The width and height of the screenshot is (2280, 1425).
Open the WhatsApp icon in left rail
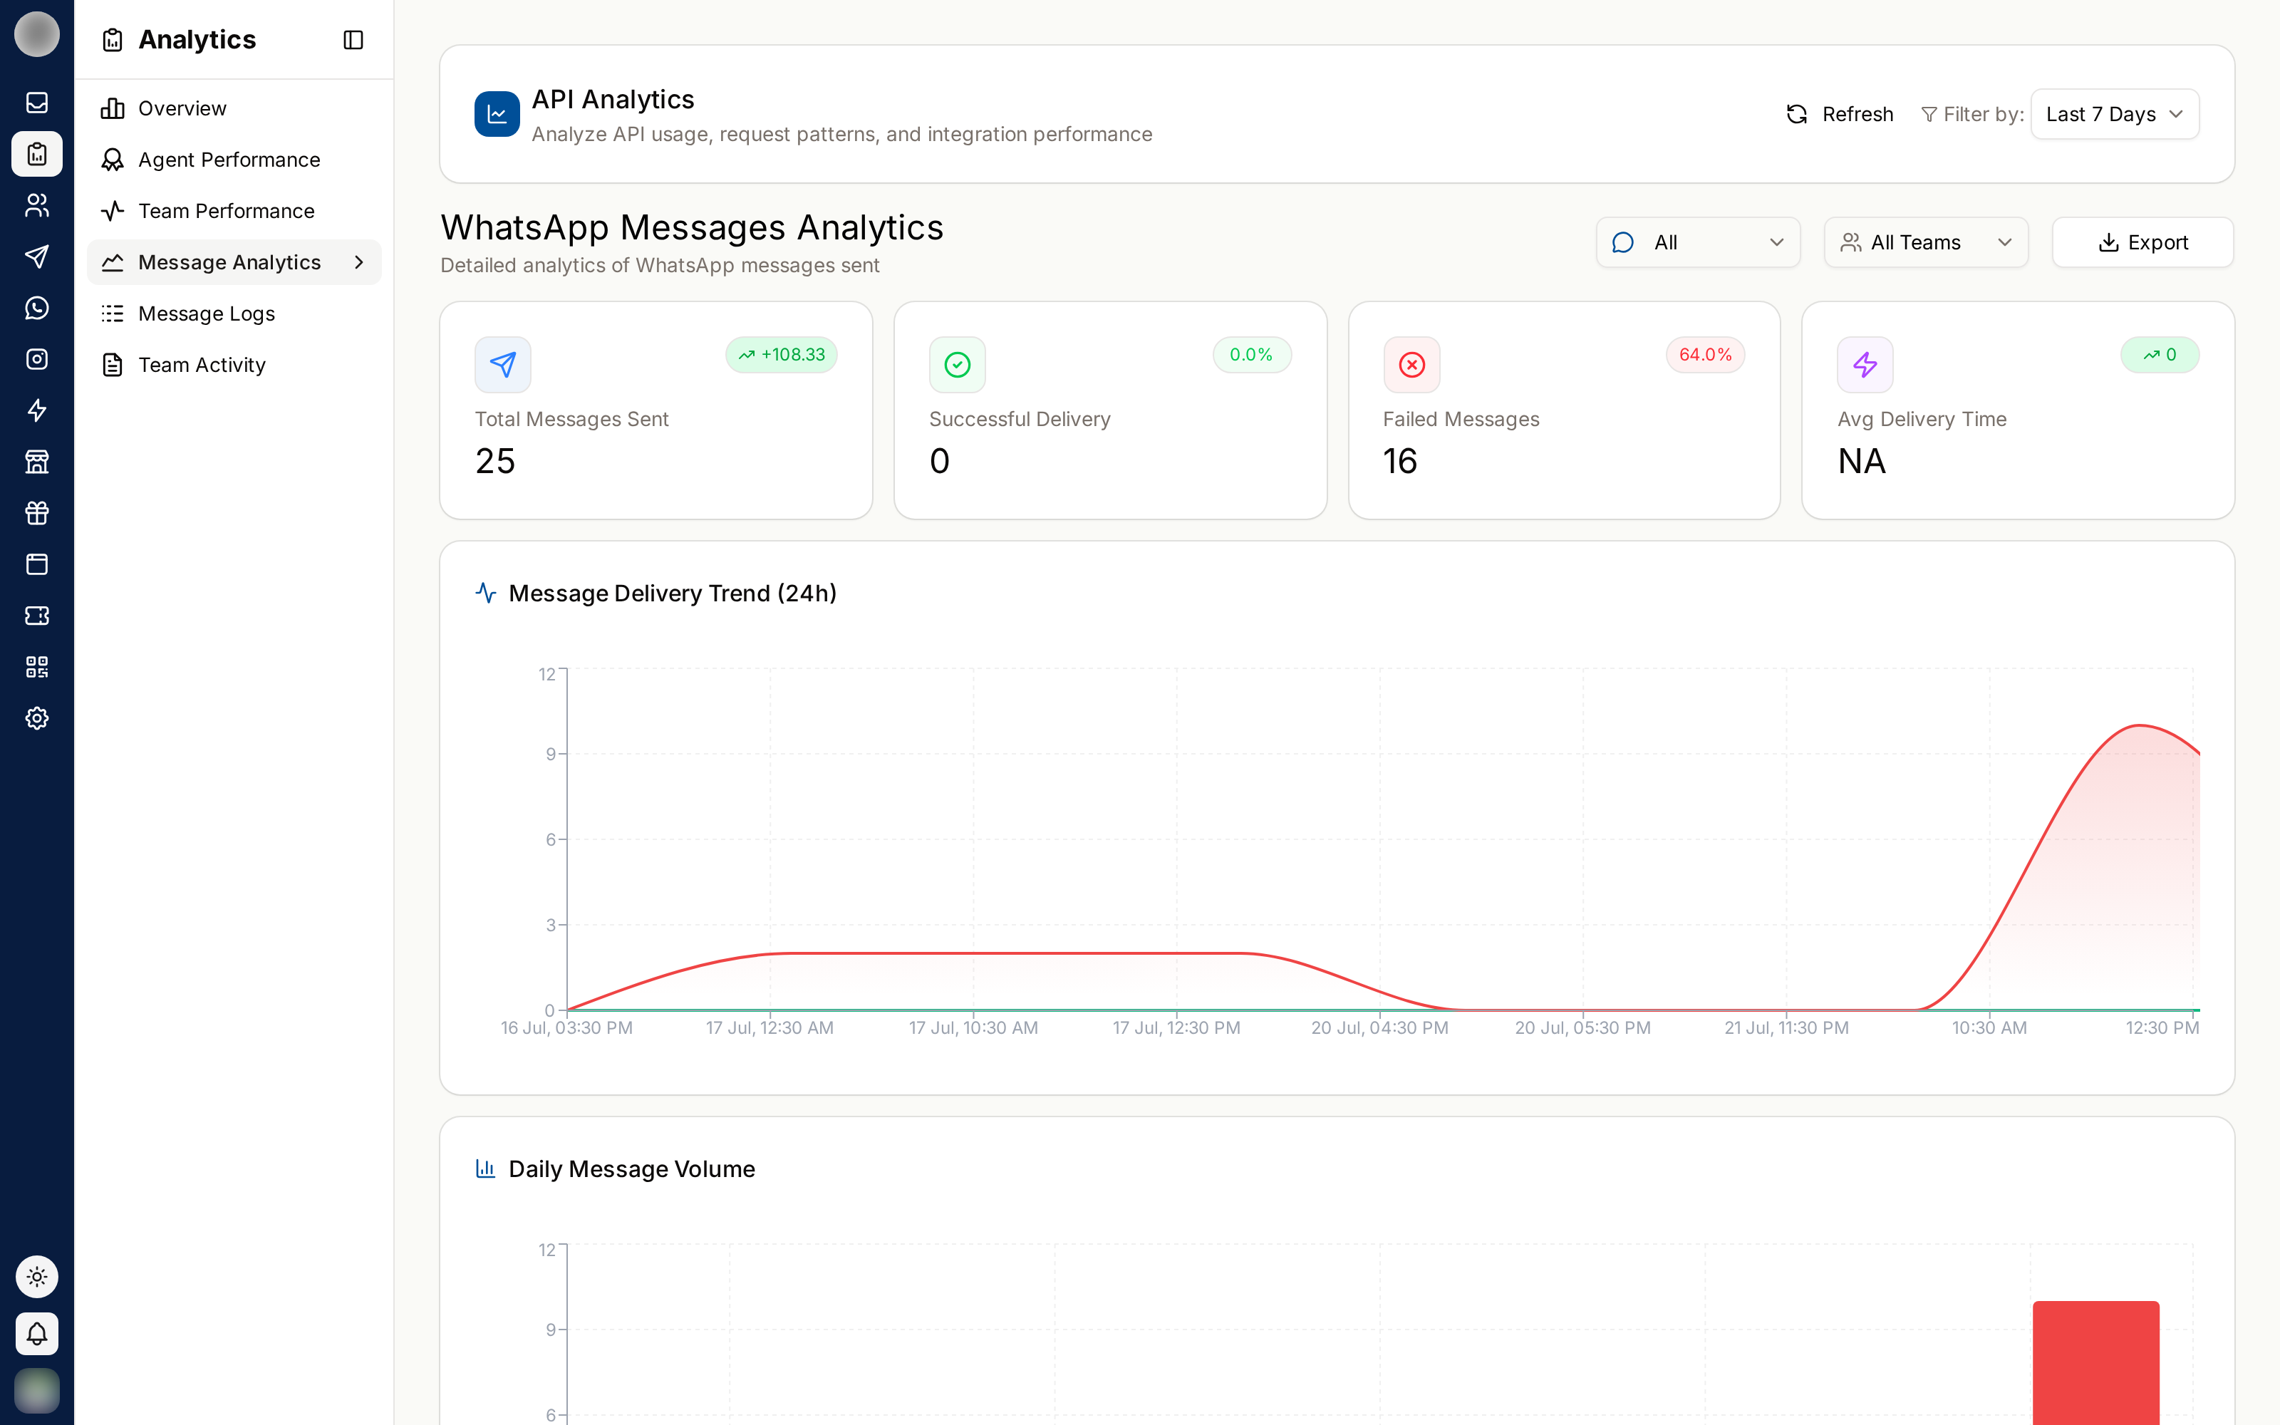(x=37, y=307)
